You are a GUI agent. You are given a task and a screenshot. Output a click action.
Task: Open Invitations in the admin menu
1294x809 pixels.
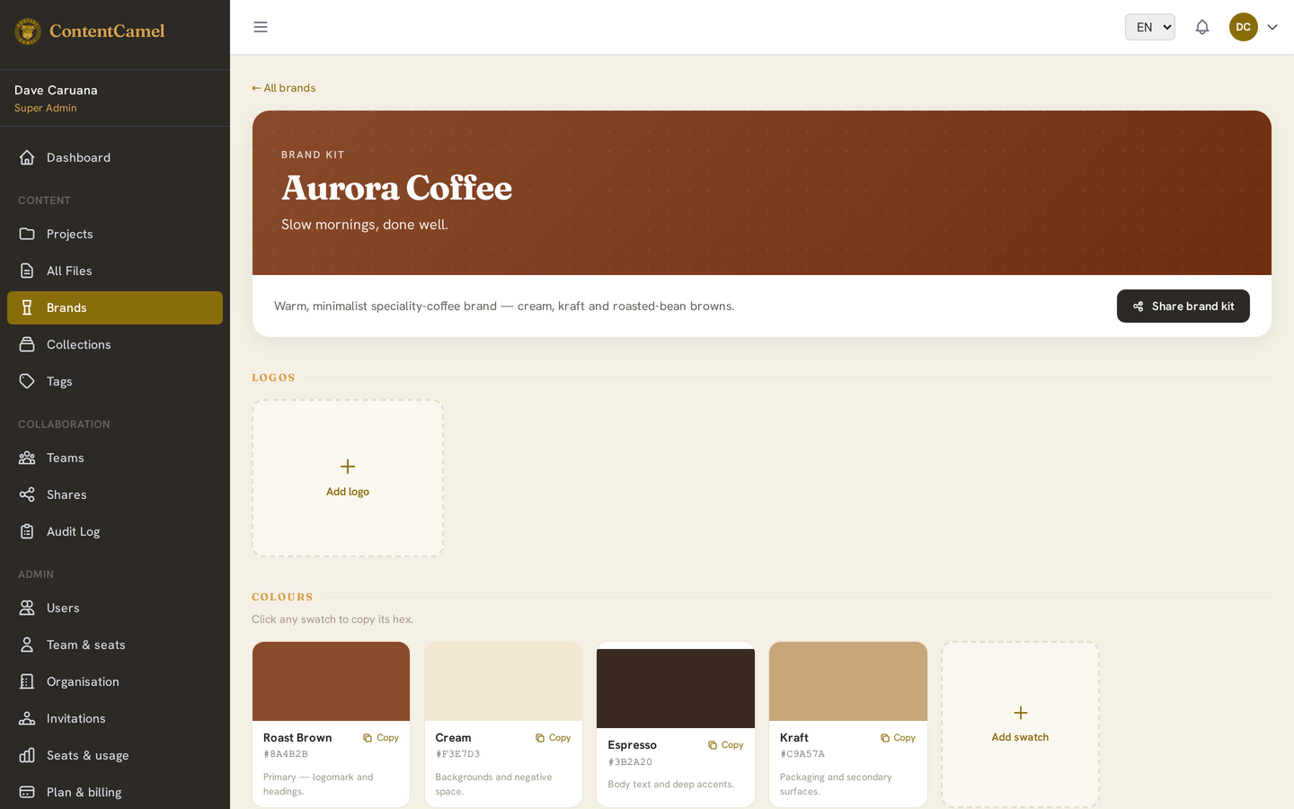(x=115, y=718)
